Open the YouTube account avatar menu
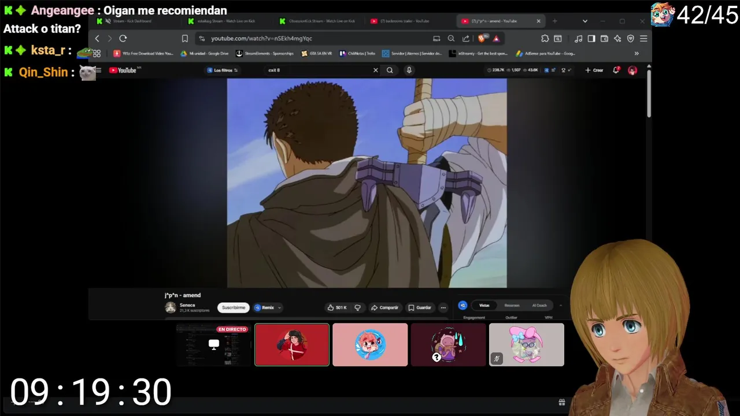 [x=632, y=70]
